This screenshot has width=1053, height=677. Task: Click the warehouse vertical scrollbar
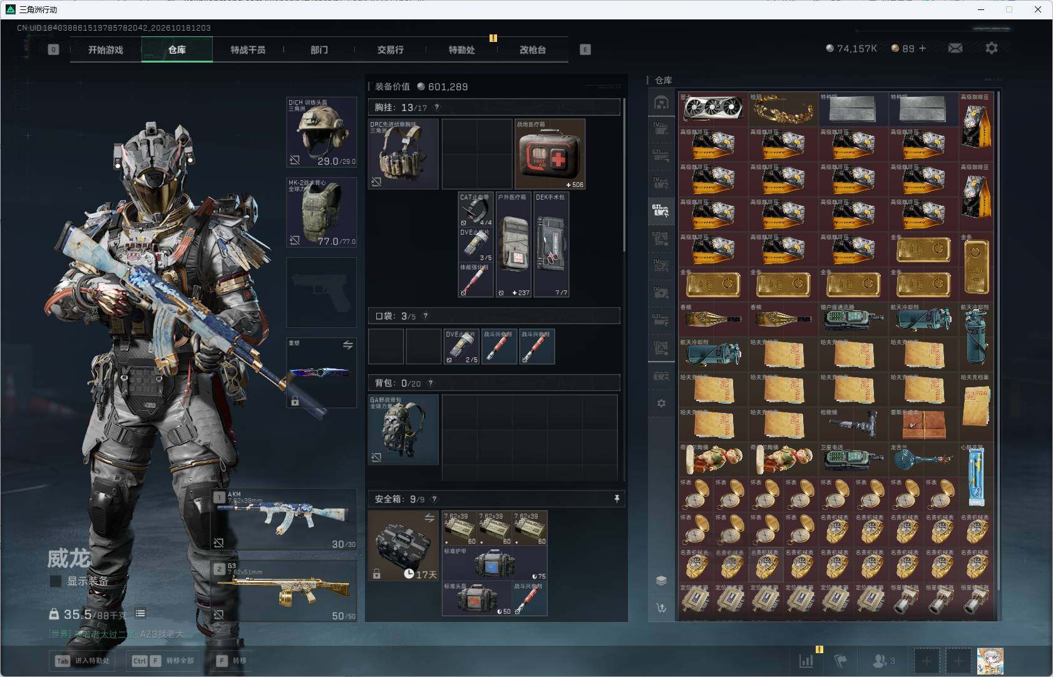[x=998, y=341]
